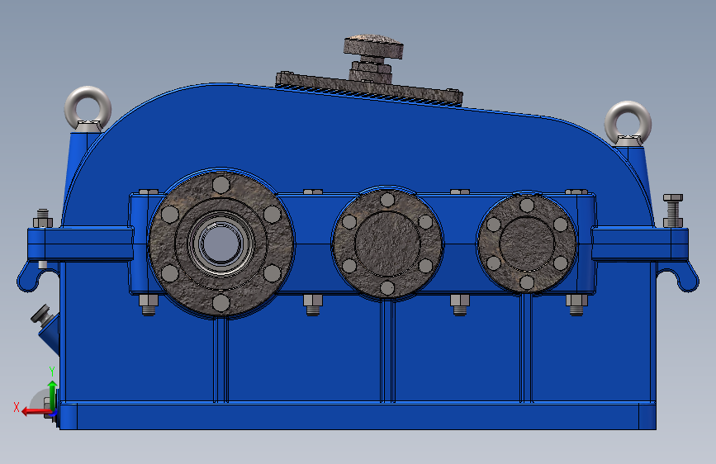The image size is (716, 464).
Task: Click the shaft bore inside the large end cap
Action: click(221, 244)
